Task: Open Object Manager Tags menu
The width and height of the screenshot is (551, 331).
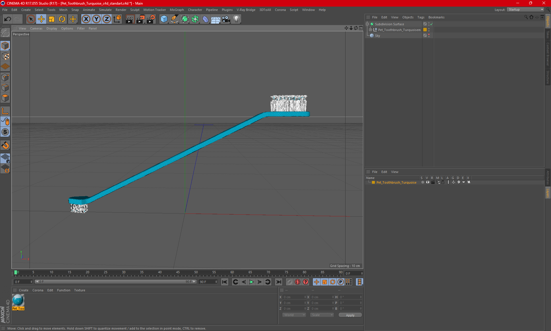Action: click(421, 17)
